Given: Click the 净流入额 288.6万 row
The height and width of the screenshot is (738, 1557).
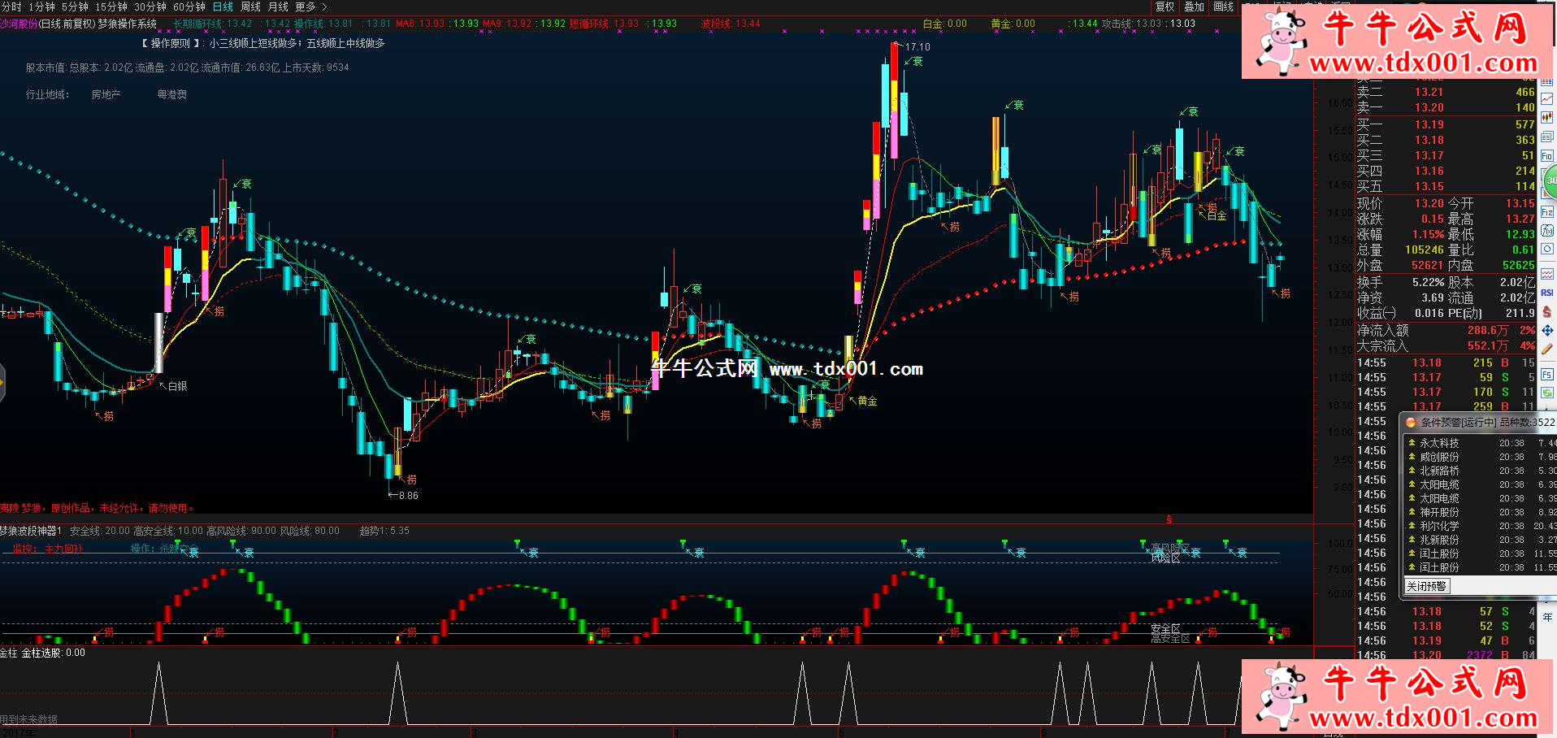Looking at the screenshot, I should click(x=1446, y=330).
